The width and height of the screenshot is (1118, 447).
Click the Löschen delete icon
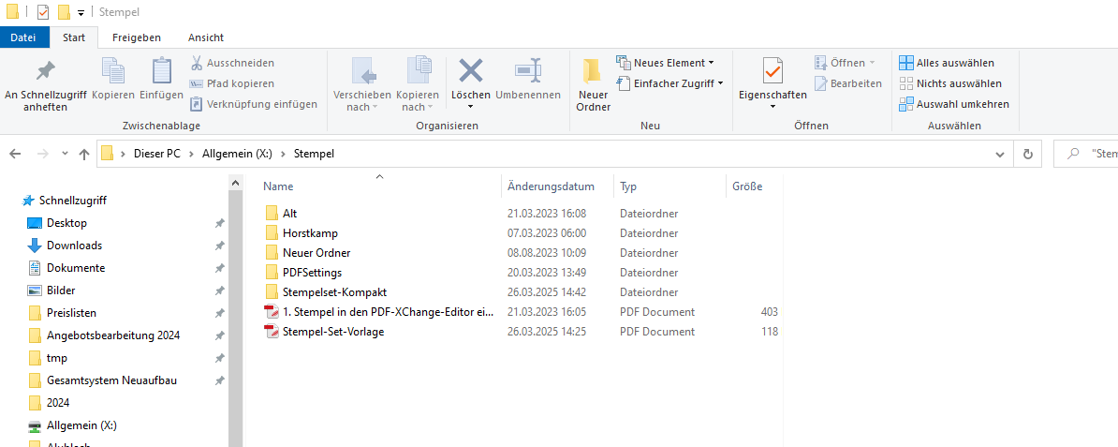pyautogui.click(x=470, y=71)
